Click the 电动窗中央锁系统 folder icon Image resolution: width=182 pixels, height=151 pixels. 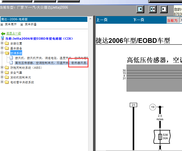click(x=7, y=82)
